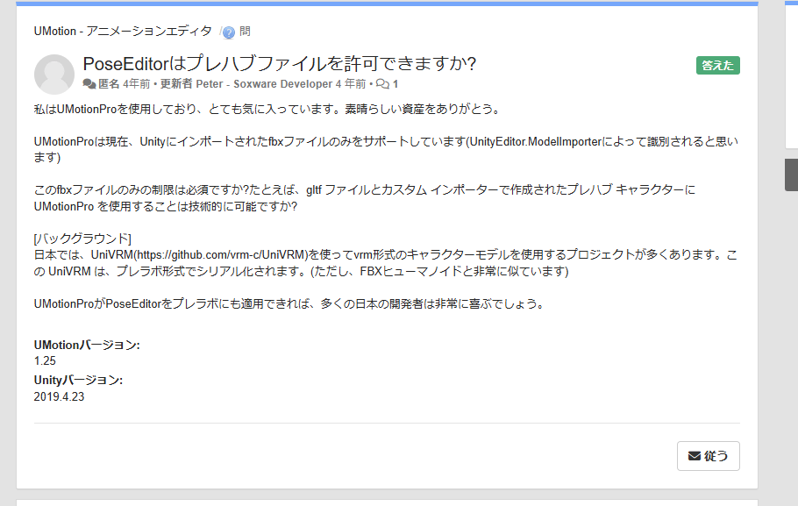Image resolution: width=798 pixels, height=506 pixels.
Task: Click the 従う follow button
Action: [708, 456]
